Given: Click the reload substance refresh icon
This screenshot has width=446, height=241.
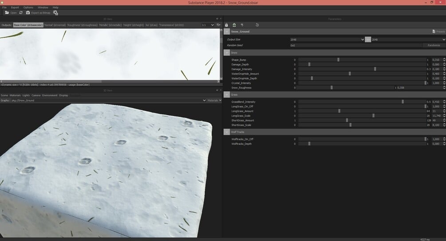Looking at the screenshot, I should (21, 13).
